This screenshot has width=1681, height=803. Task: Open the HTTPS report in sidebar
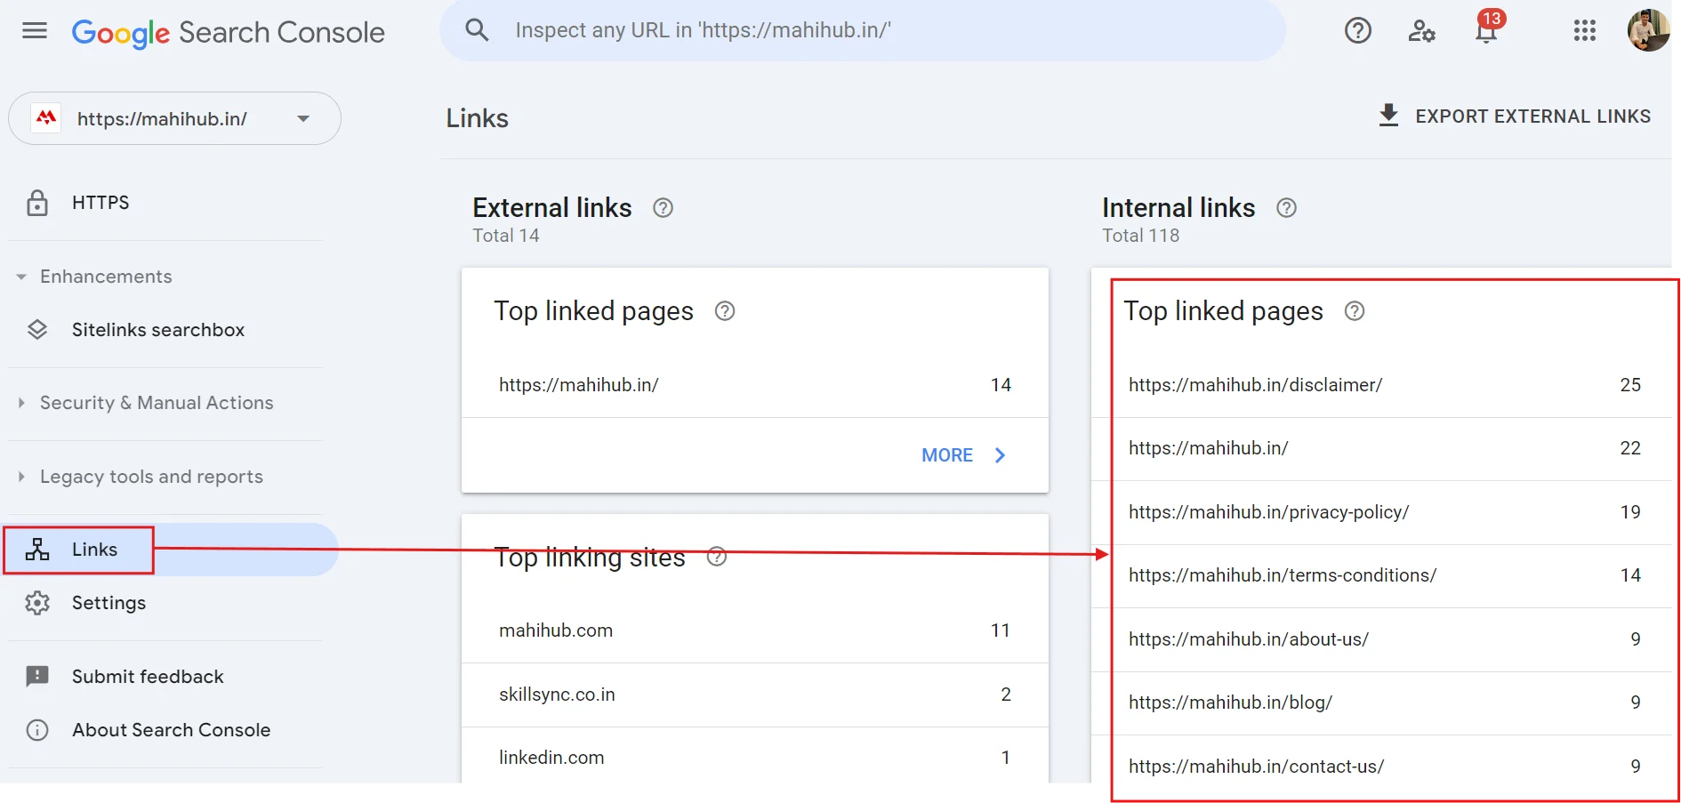pos(101,203)
